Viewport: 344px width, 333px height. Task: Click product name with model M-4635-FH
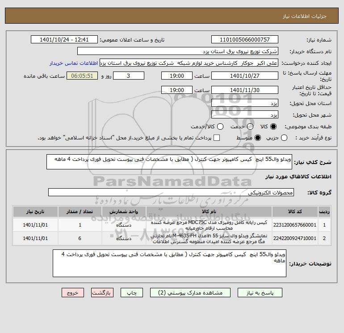209,239
